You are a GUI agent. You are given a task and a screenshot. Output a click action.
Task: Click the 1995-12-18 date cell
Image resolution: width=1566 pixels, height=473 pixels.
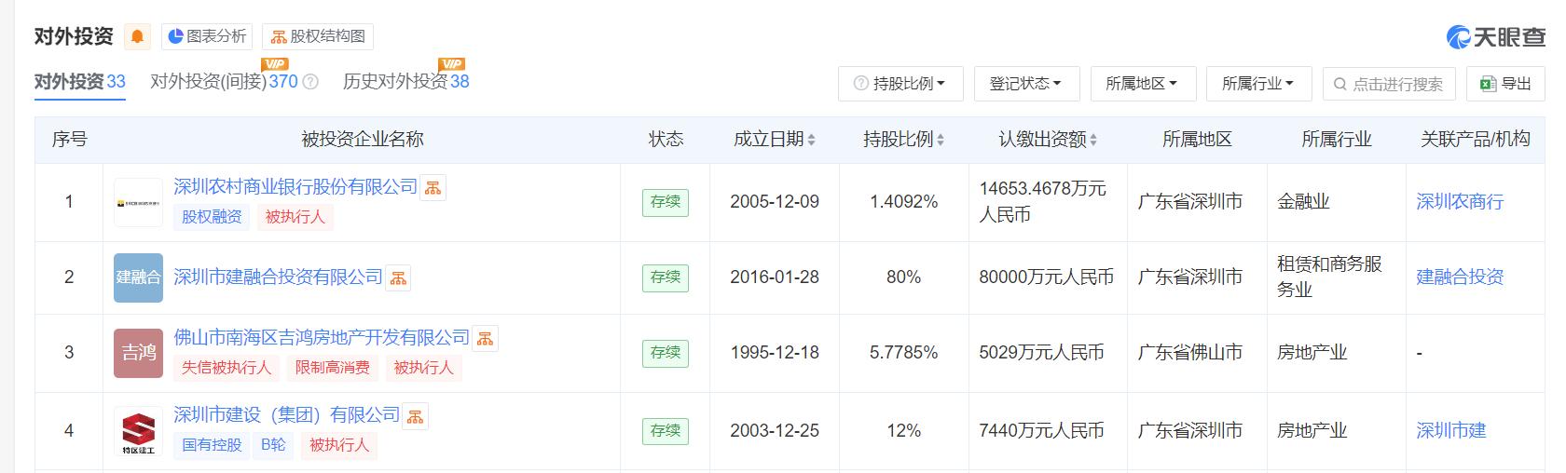click(775, 352)
